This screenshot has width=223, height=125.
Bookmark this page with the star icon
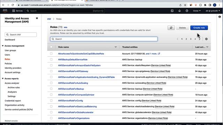[x=185, y=5]
